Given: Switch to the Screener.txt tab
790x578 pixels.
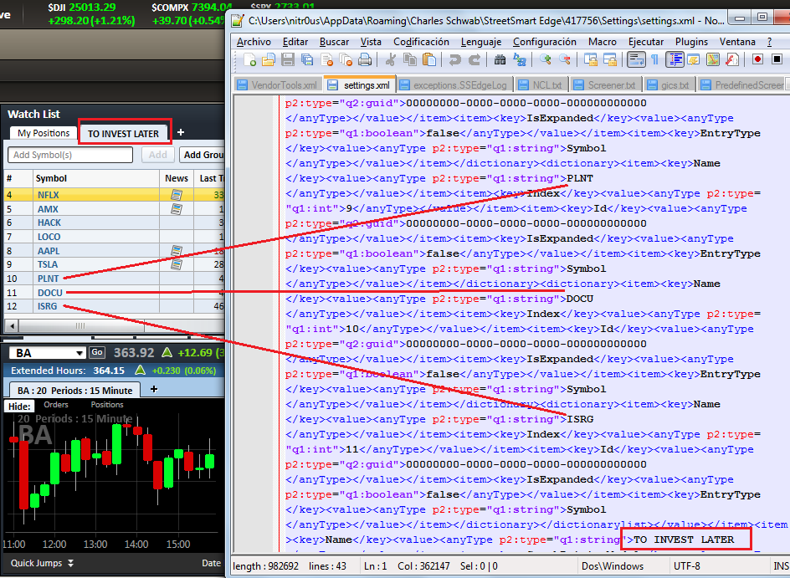Looking at the screenshot, I should click(606, 85).
